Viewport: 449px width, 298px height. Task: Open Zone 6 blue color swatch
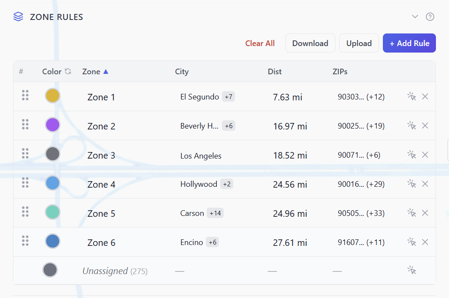point(52,241)
